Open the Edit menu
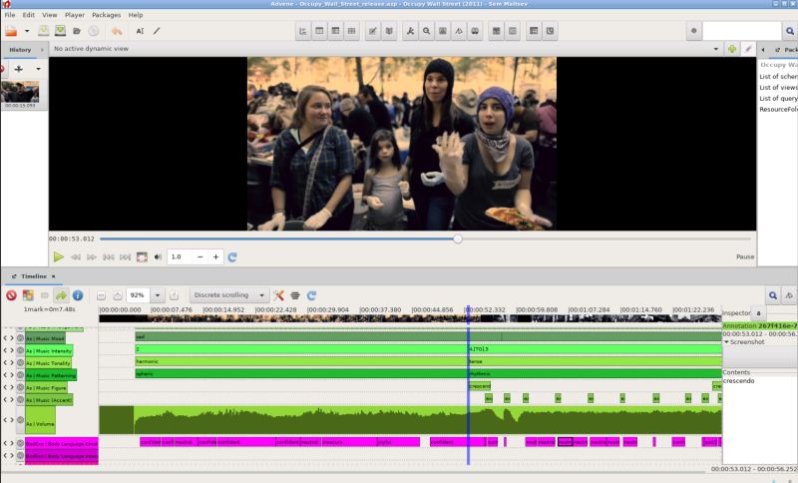The width and height of the screenshot is (798, 483). 29,15
